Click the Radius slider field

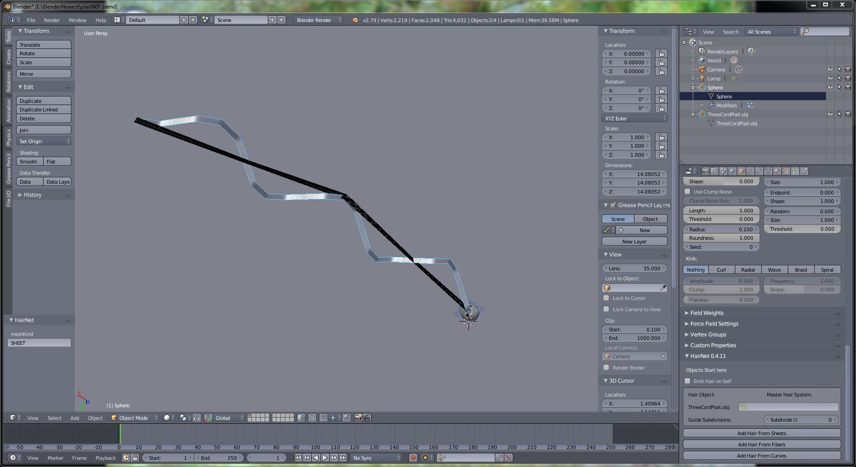pos(721,229)
